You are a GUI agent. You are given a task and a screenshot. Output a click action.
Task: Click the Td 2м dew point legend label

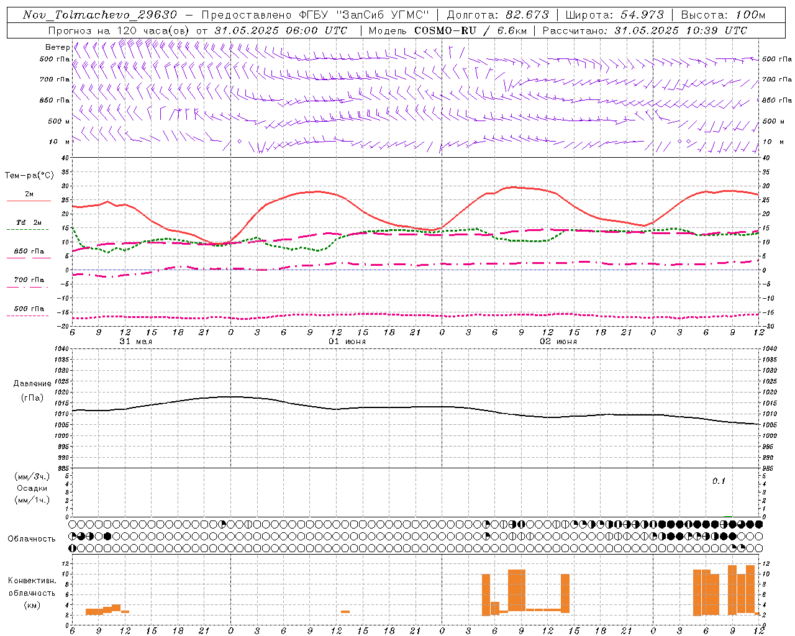click(29, 222)
